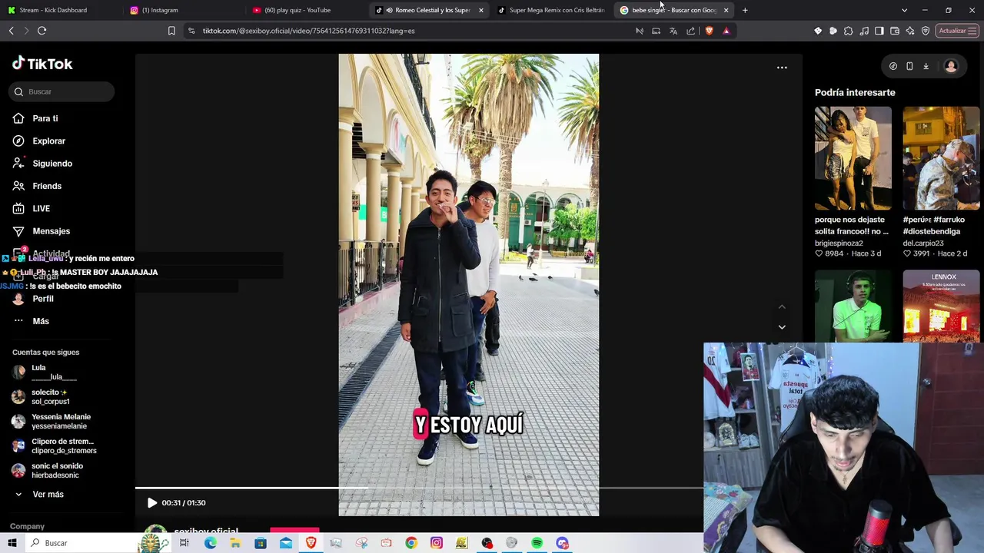The height and width of the screenshot is (553, 984).
Task: Switch to the Instagram tab
Action: (x=160, y=10)
